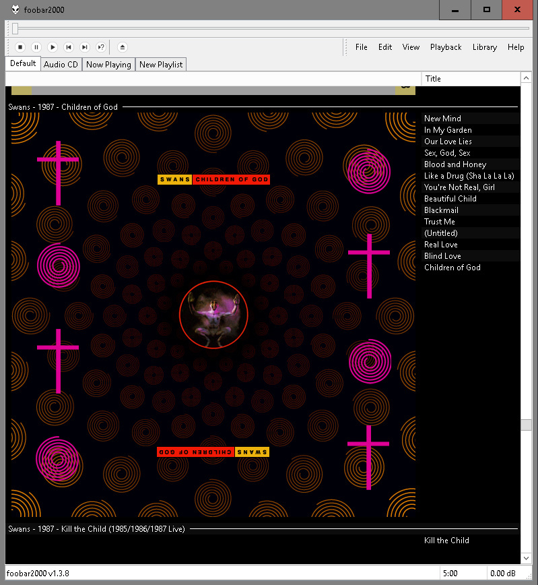Select the track Beautiful Child
The height and width of the screenshot is (585, 538).
point(450,199)
